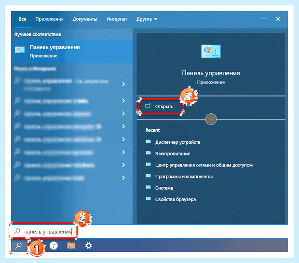Click the icon next to Электропитание

pyautogui.click(x=148, y=153)
